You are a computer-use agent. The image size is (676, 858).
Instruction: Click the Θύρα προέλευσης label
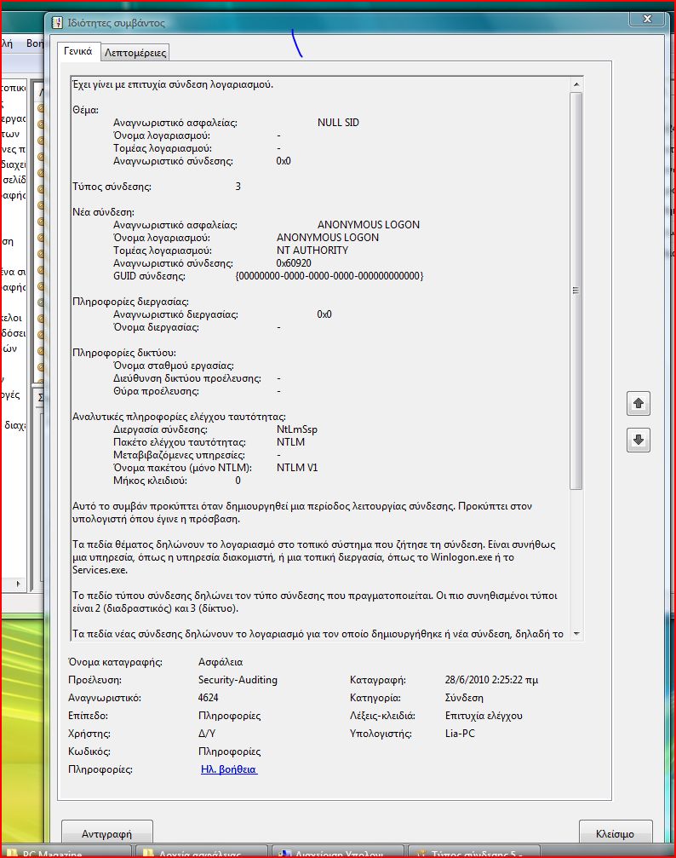[156, 391]
